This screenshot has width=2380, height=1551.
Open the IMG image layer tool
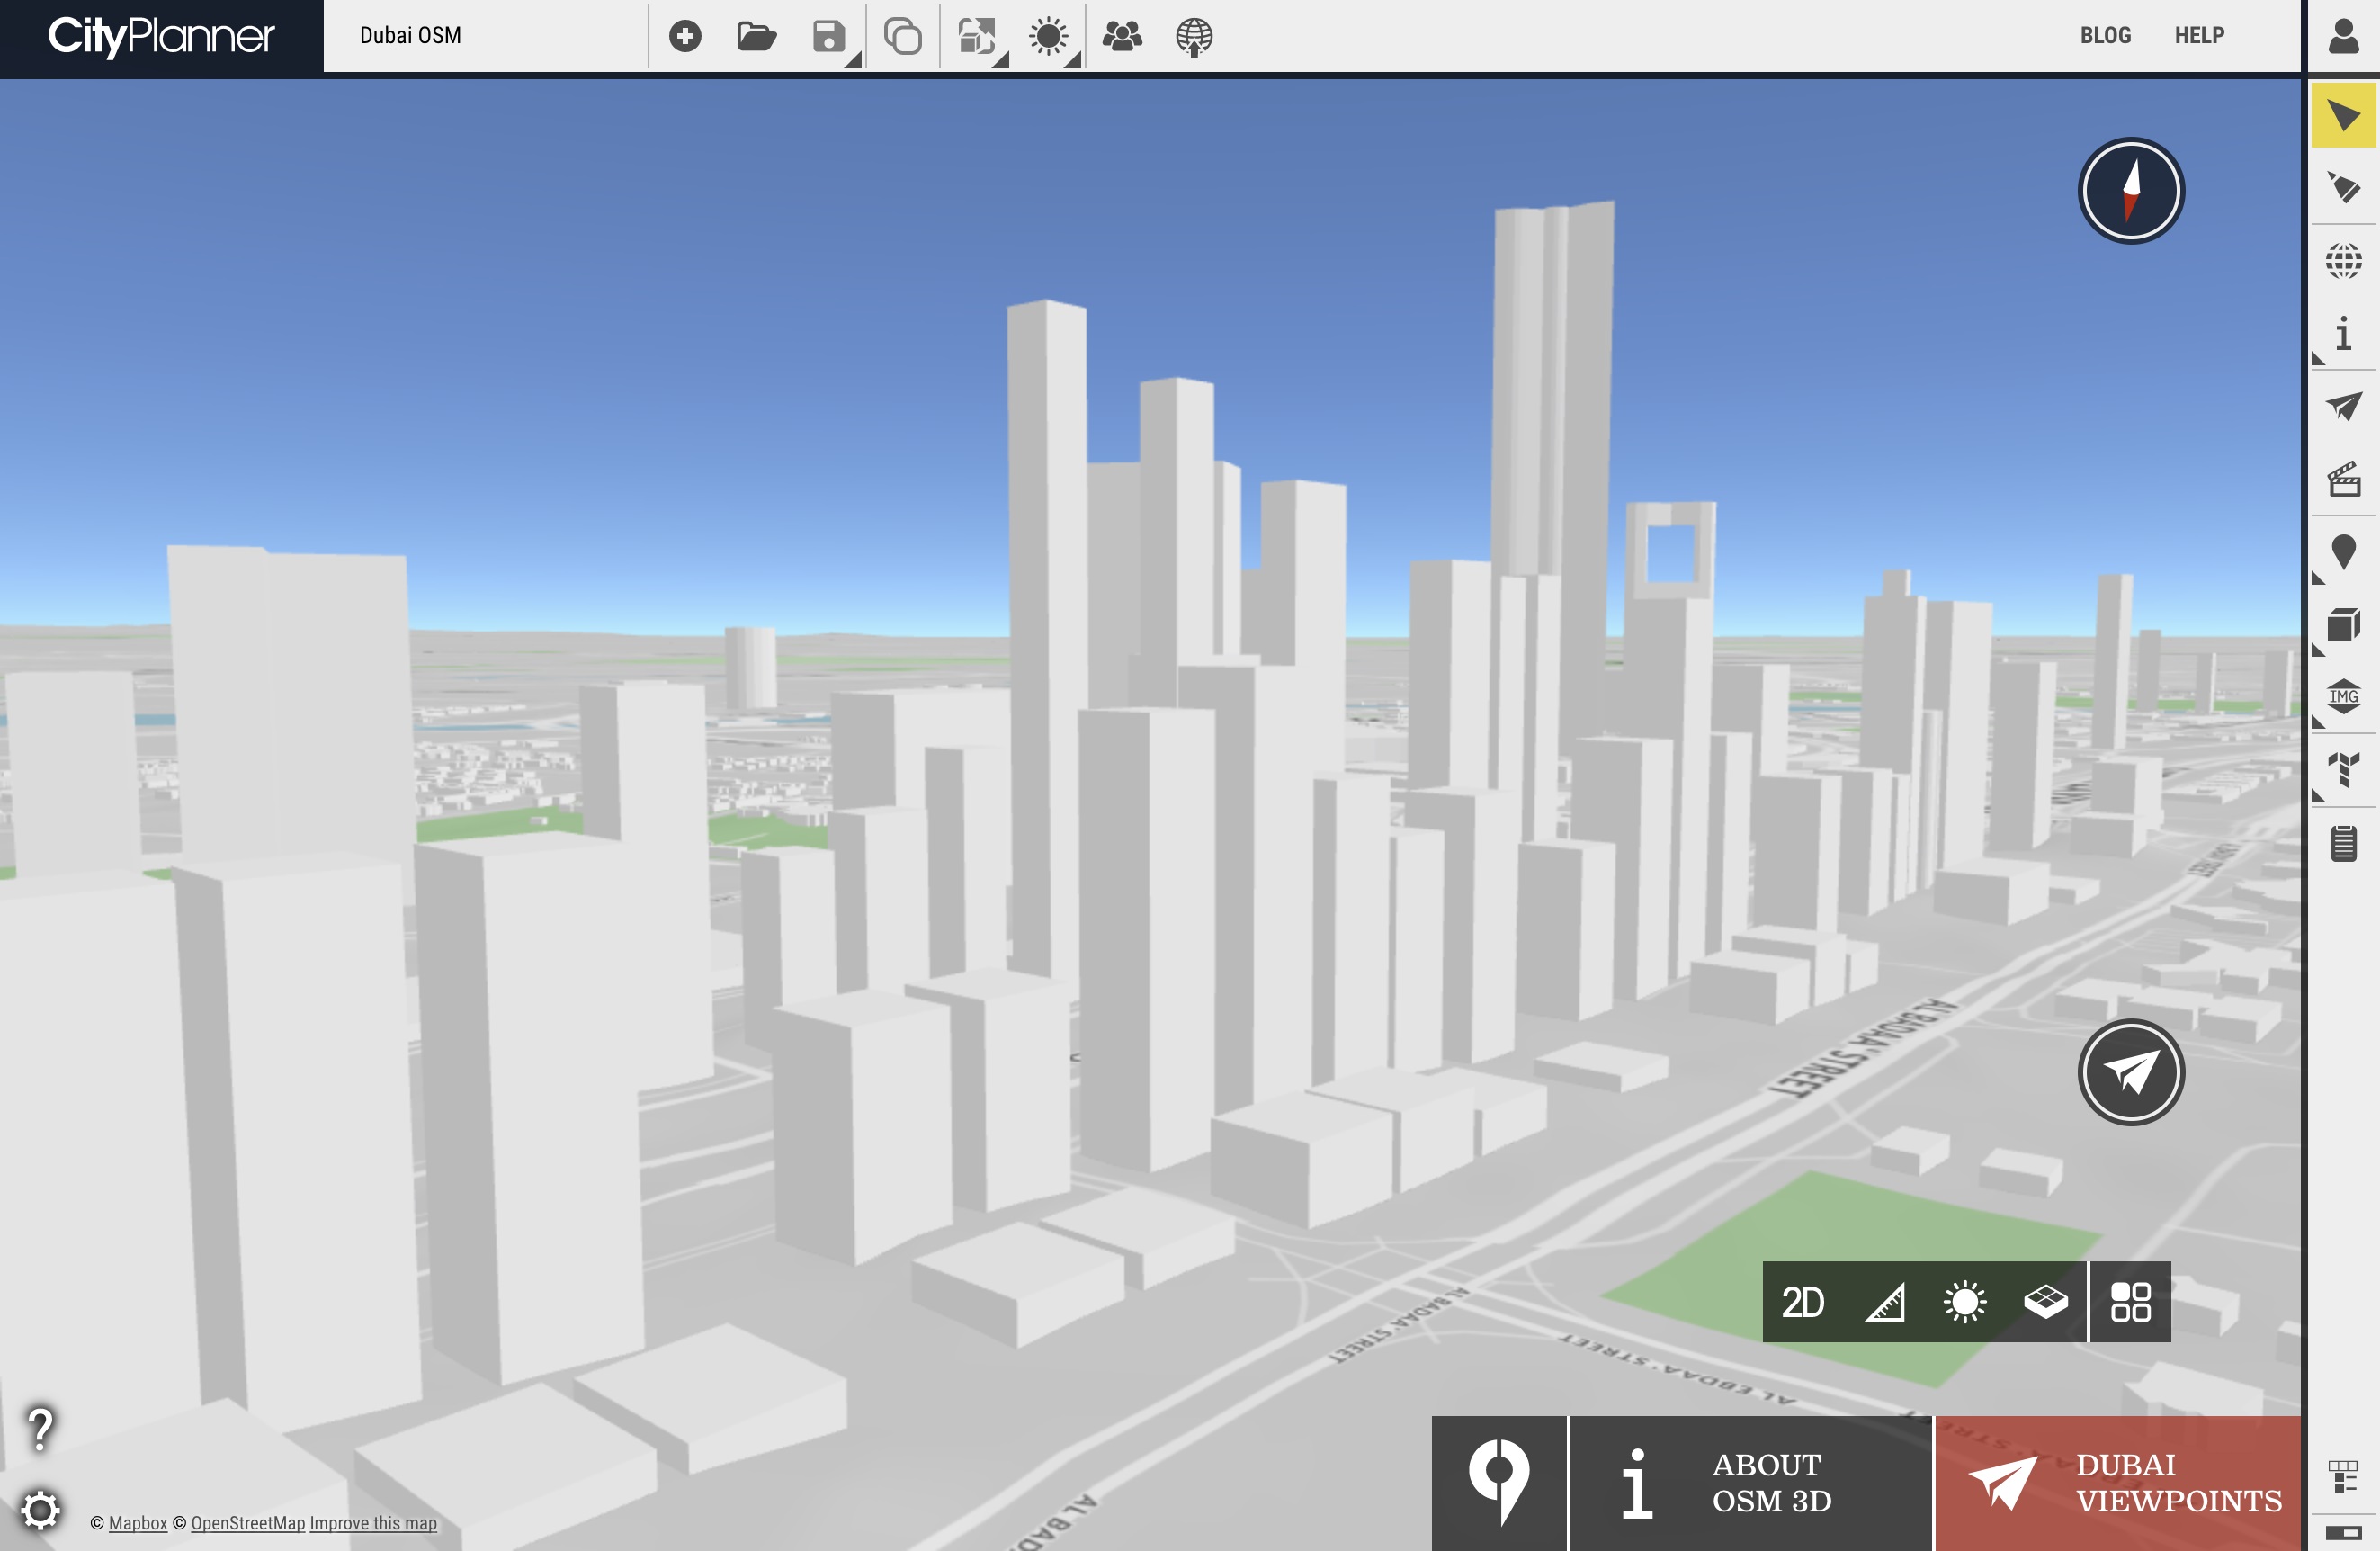tap(2343, 696)
